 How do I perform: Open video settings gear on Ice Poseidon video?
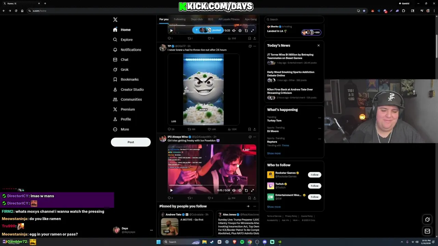240,190
